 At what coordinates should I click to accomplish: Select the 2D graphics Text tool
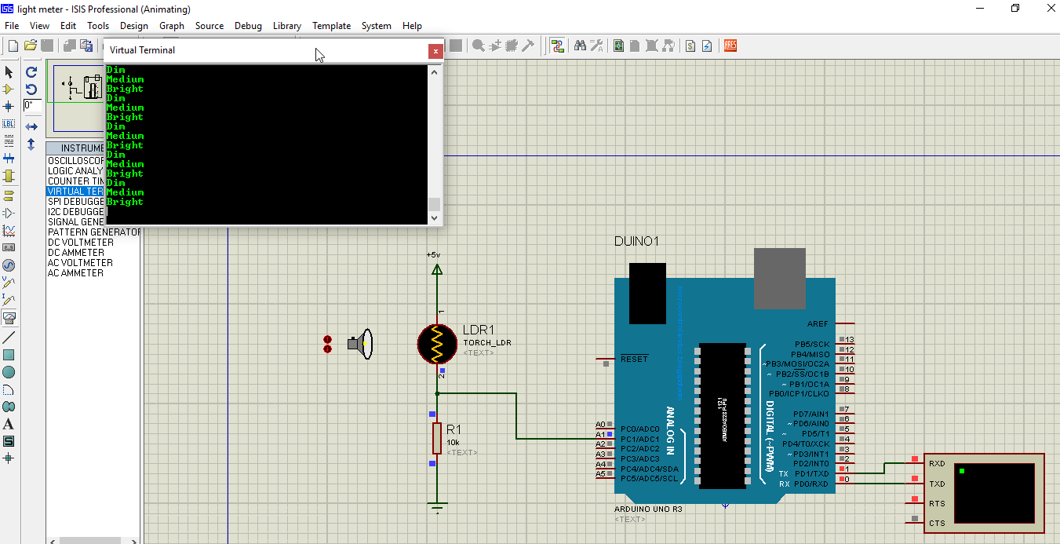9,424
